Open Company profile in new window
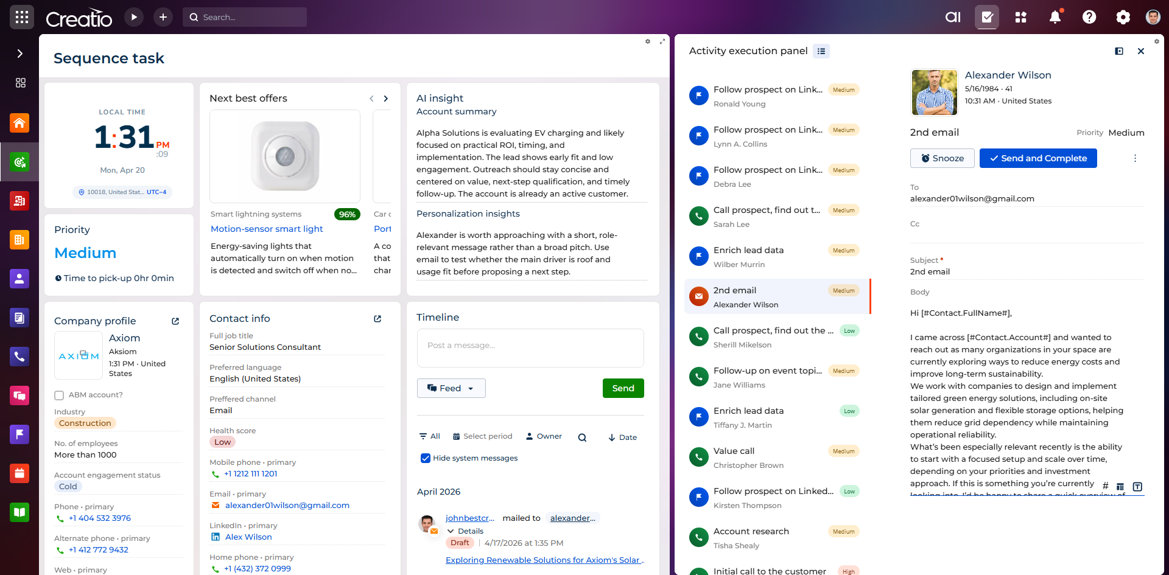This screenshot has width=1169, height=575. pos(175,321)
